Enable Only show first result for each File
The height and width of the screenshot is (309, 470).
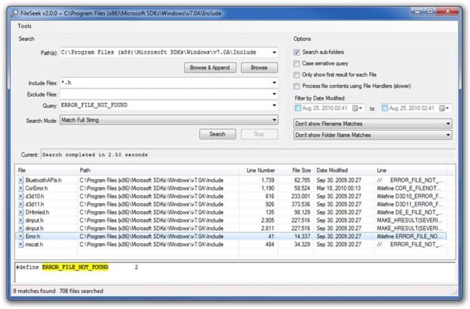point(297,75)
